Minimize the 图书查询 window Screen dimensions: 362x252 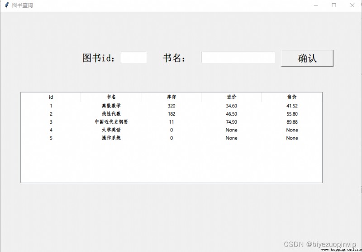click(316, 5)
